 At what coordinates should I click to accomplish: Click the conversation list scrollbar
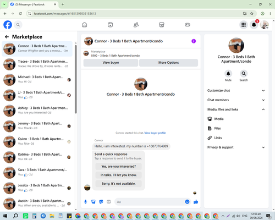pos(76,79)
